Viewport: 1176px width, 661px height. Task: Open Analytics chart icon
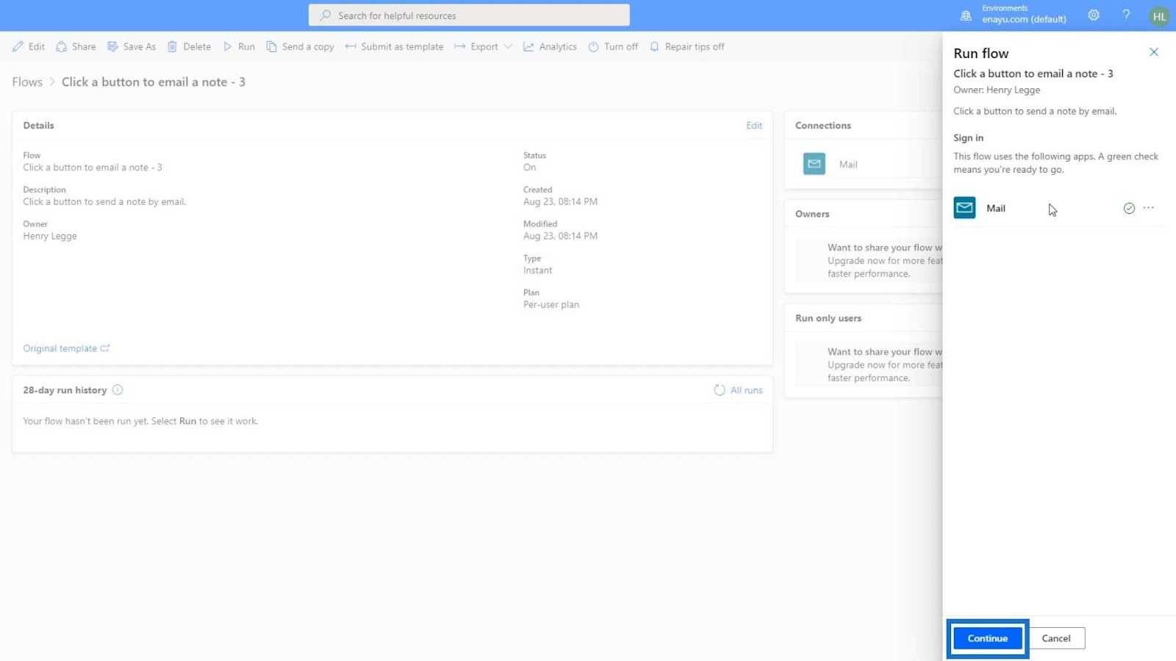(x=528, y=46)
